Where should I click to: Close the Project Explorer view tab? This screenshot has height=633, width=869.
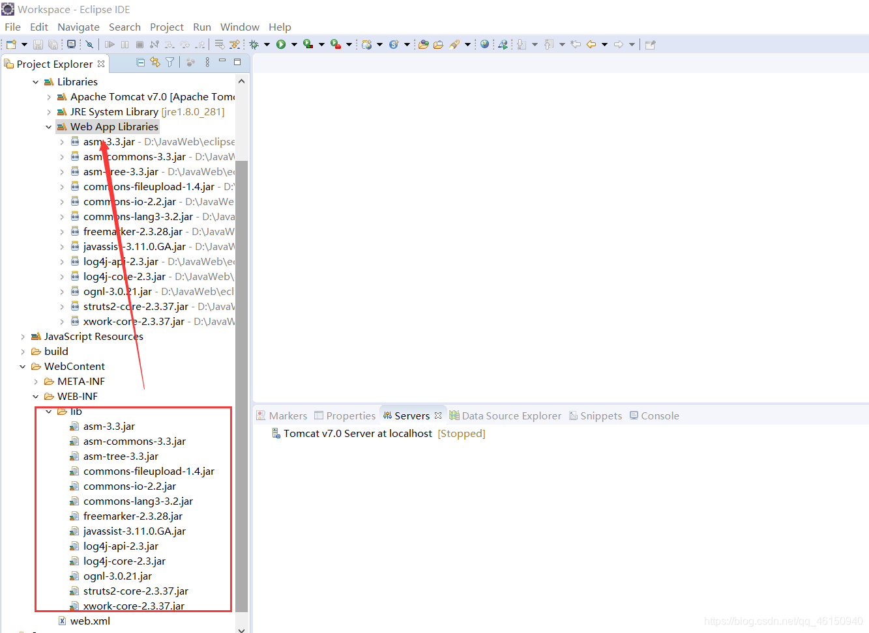(x=101, y=64)
